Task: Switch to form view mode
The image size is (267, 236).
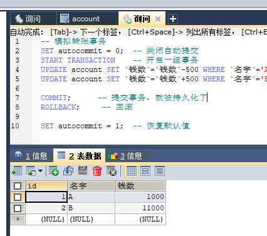Action: tap(145, 172)
